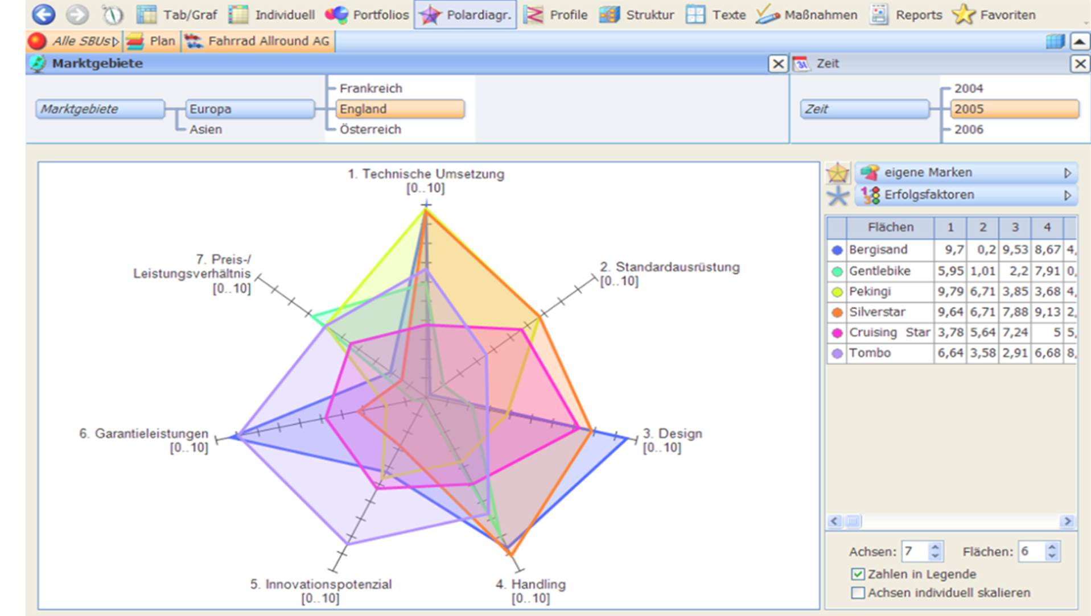Close the Marktgebiete panel
The image size is (1091, 616).
coord(777,64)
